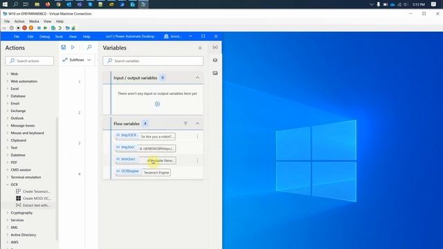Select the Active Directory tree item
The image size is (443, 249).
tap(23, 235)
